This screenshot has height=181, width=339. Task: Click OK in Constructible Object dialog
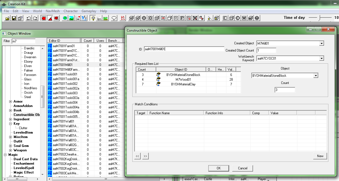coord(219,168)
